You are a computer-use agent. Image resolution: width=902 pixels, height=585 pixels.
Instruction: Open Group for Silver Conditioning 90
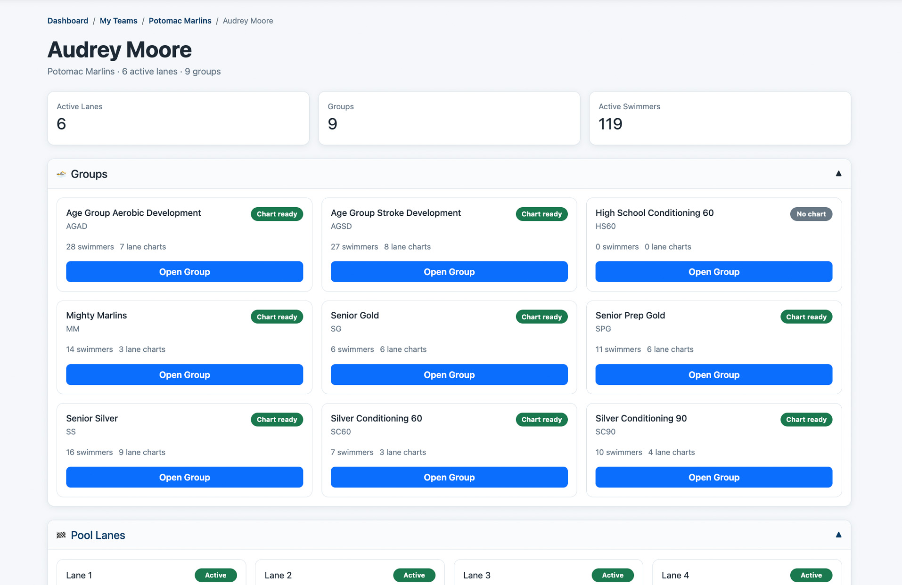point(714,477)
